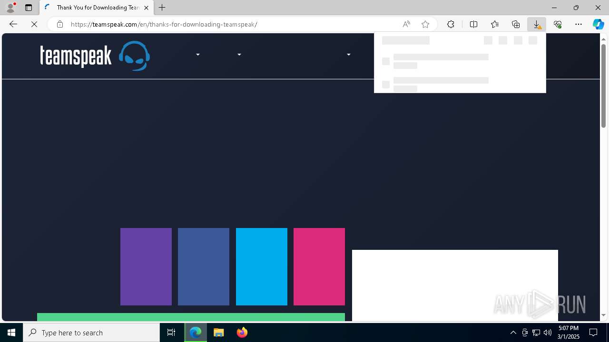Launch Firefox from taskbar
This screenshot has height=342, width=609.
point(242,332)
